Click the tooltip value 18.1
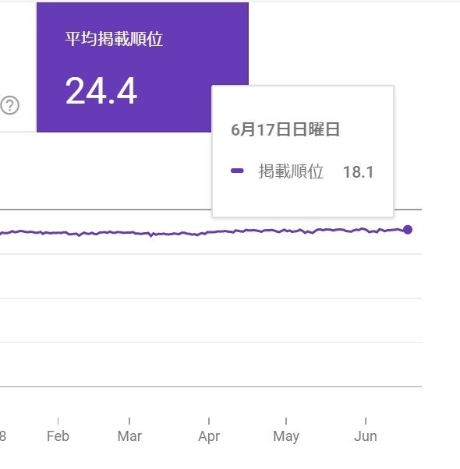The height and width of the screenshot is (469, 460). tap(358, 172)
